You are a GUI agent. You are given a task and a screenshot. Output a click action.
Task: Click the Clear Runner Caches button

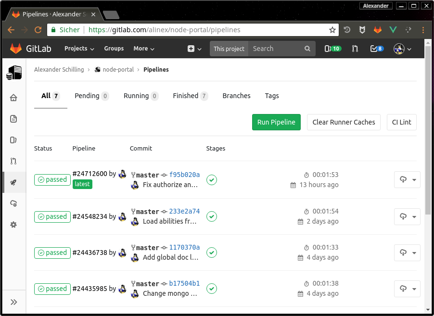pos(344,122)
